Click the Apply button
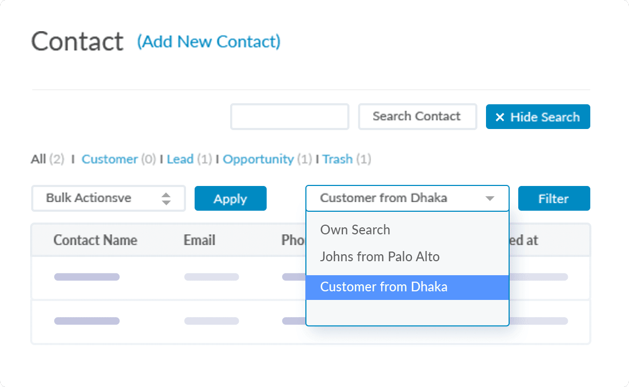This screenshot has width=629, height=387. pyautogui.click(x=230, y=198)
